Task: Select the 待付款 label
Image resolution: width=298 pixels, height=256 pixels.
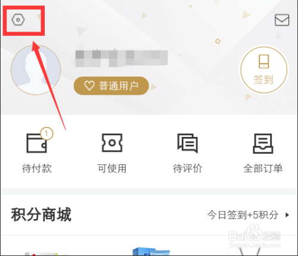Action: 37,168
